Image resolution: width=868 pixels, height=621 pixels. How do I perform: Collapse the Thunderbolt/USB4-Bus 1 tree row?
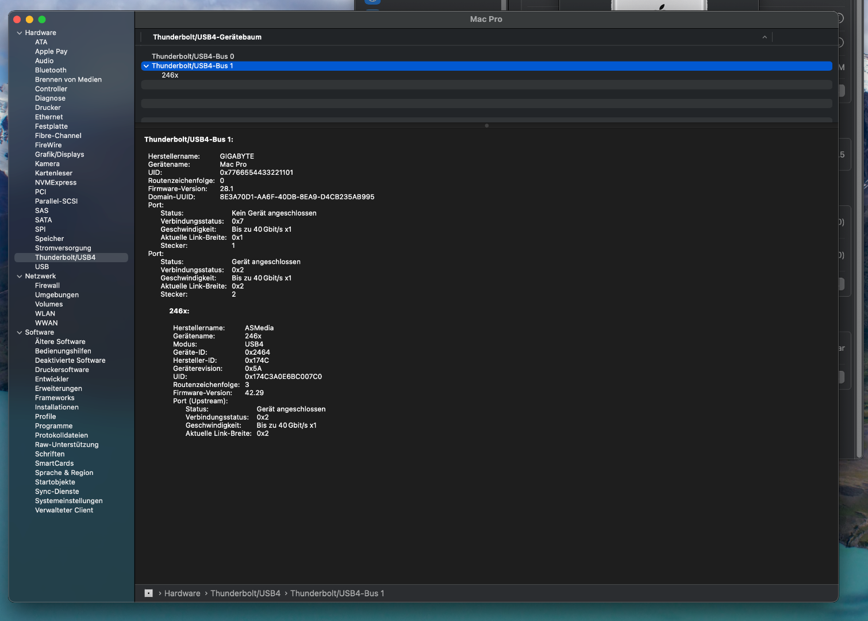pos(146,66)
